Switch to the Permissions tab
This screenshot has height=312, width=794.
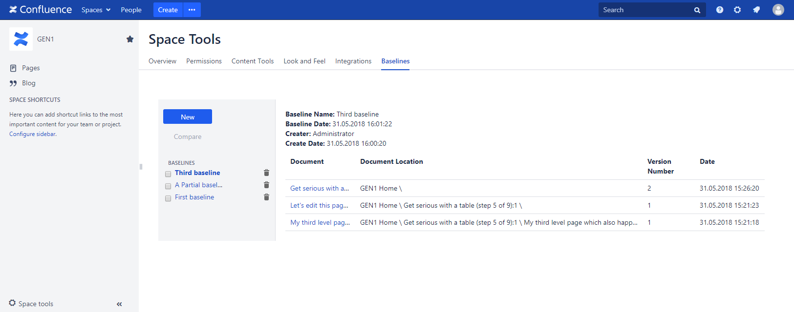coord(204,61)
